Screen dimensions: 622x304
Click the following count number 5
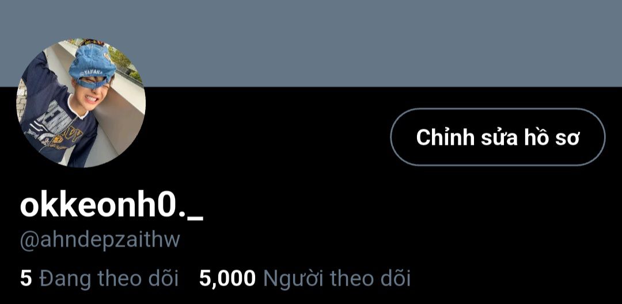coord(26,278)
